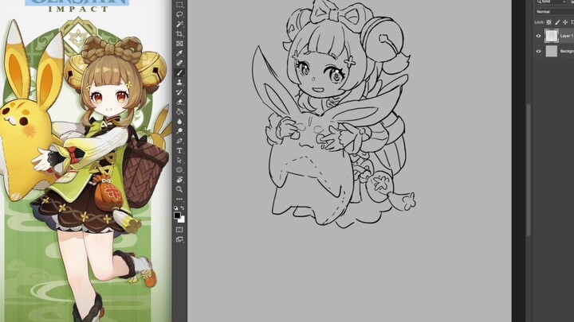Select the Eyedropper tool

[179, 53]
